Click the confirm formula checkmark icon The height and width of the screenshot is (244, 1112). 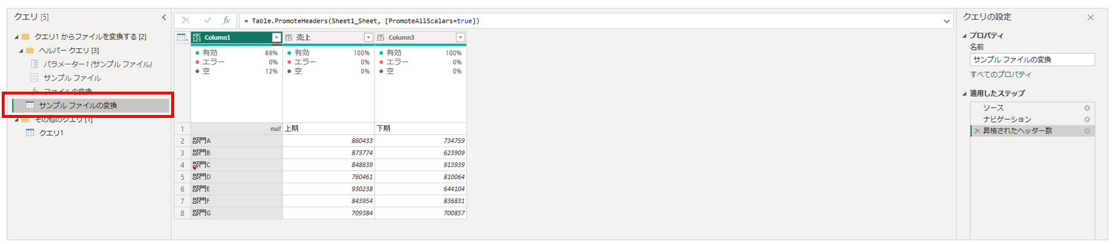click(207, 20)
